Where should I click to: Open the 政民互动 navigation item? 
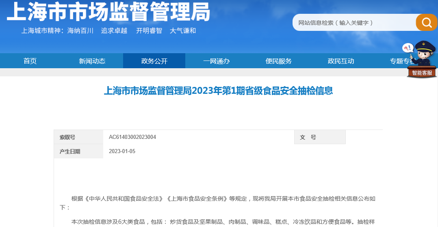340,61
